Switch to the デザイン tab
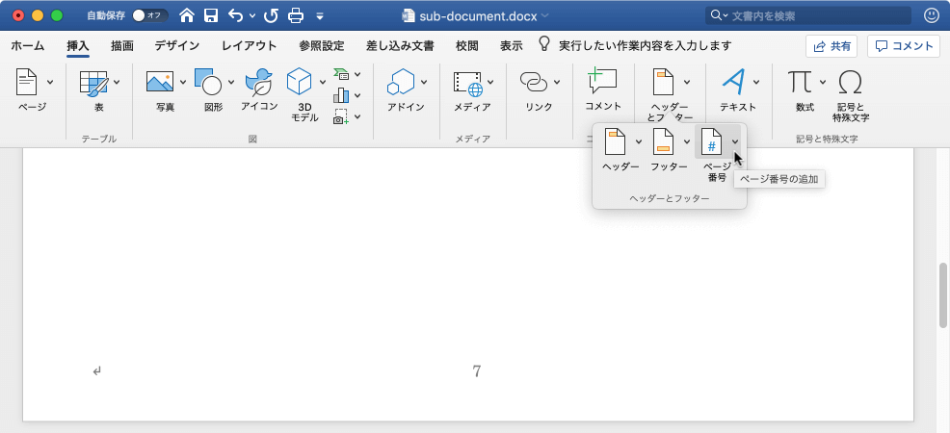The image size is (950, 433). pyautogui.click(x=176, y=45)
